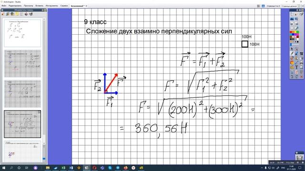
Task: Select the Fill bucket tool
Action: pyautogui.click(x=296, y=58)
